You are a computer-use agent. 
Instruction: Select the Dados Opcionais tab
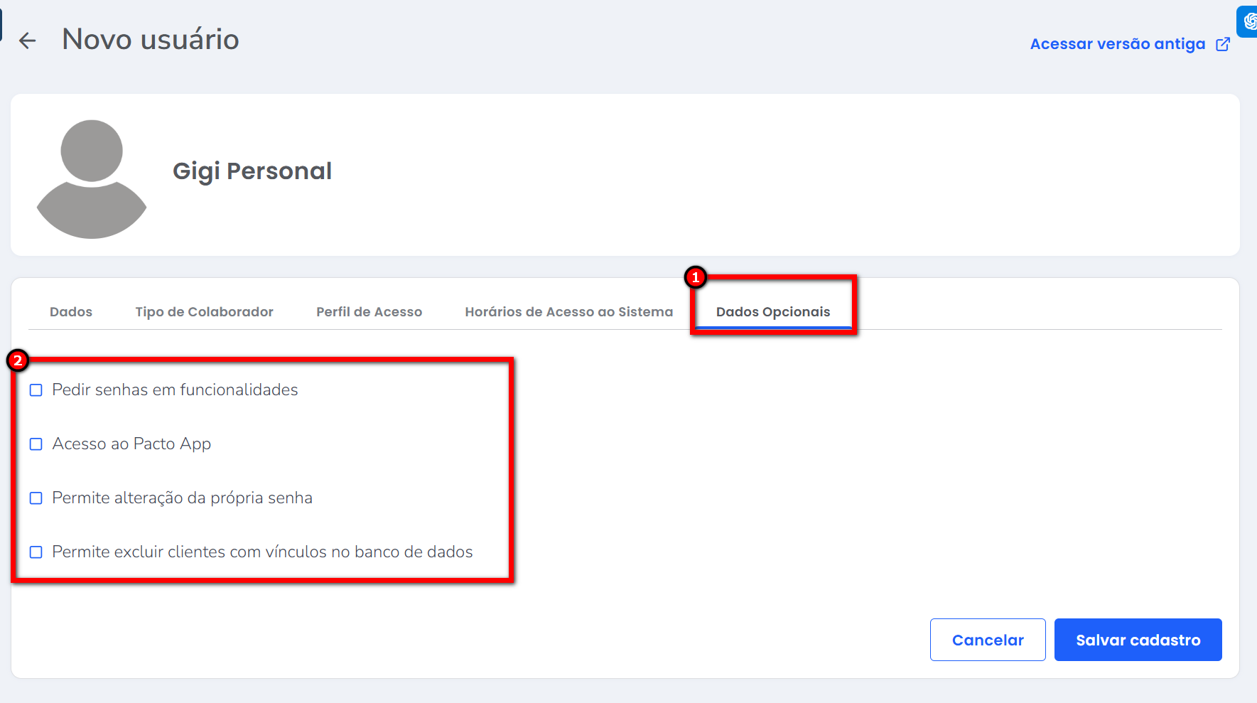pos(772,312)
